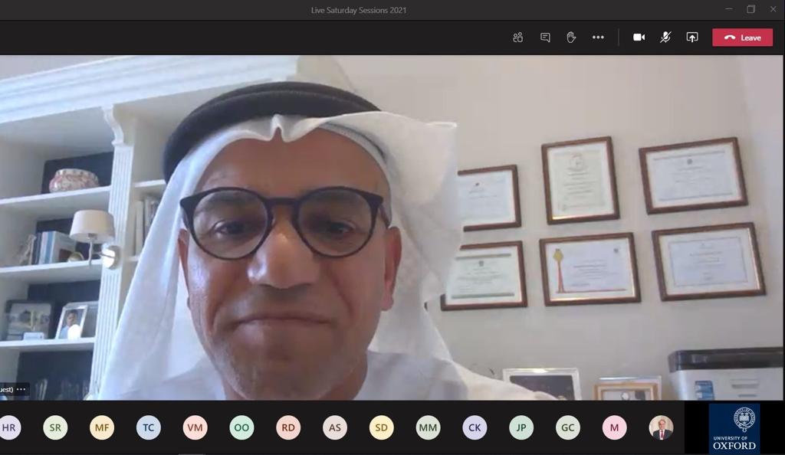Click the main speaker video feed
This screenshot has width=785, height=455.
point(391,230)
